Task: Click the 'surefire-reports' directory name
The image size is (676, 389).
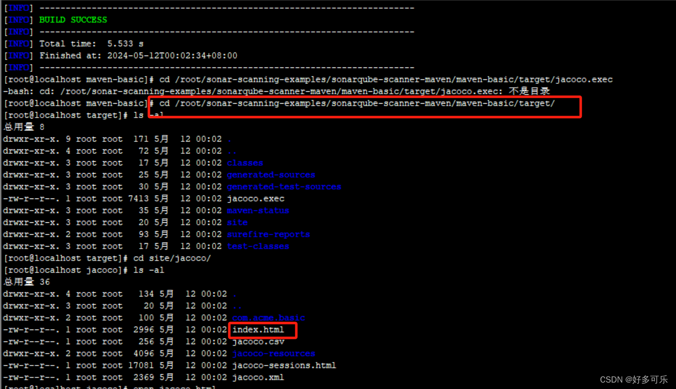Action: (x=269, y=234)
